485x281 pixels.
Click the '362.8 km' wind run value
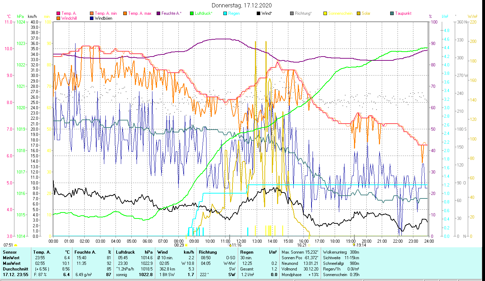pyautogui.click(x=166, y=269)
